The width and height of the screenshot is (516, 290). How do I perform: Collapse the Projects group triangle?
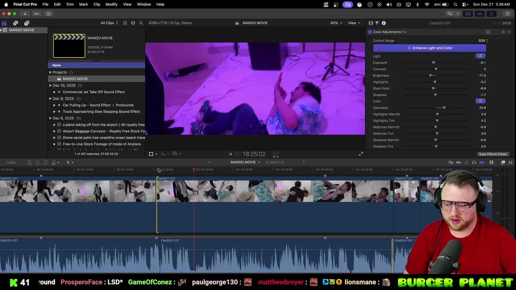pyautogui.click(x=50, y=72)
